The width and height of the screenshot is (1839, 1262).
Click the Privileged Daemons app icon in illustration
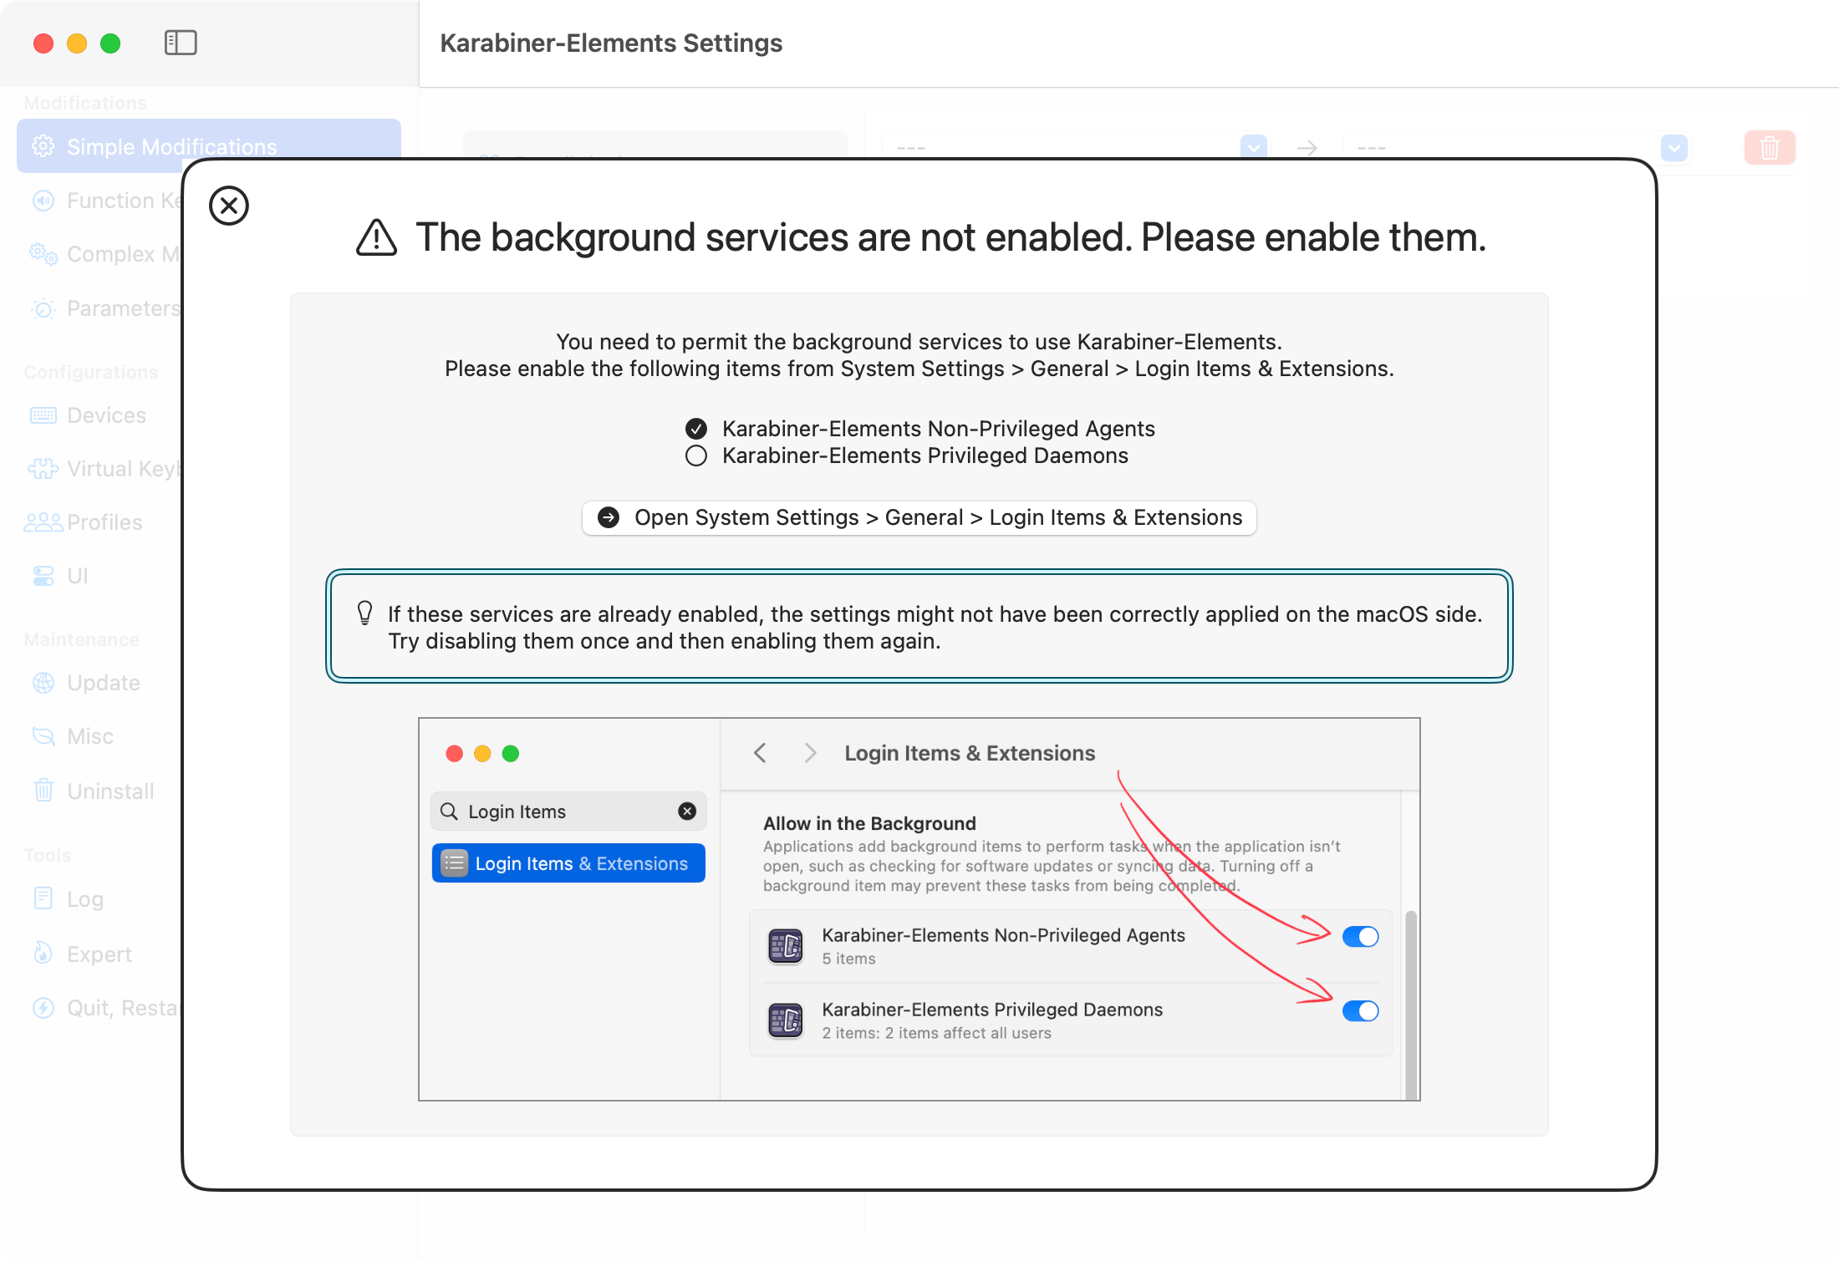tap(786, 1020)
